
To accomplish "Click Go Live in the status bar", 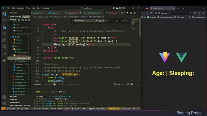I will [75, 109].
